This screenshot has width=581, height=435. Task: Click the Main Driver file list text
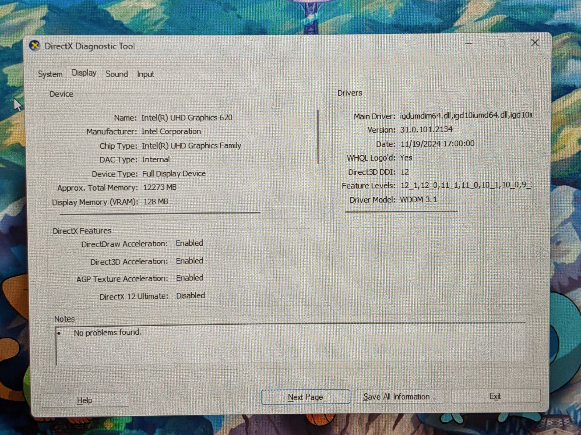[x=466, y=116]
